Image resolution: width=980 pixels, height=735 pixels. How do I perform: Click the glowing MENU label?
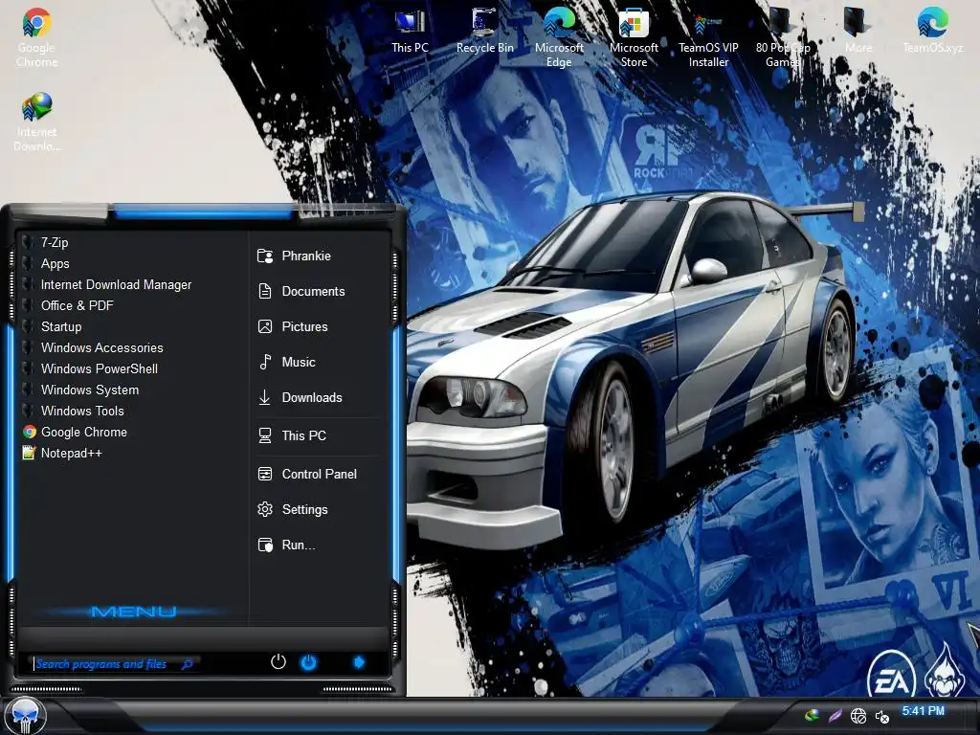(x=133, y=612)
